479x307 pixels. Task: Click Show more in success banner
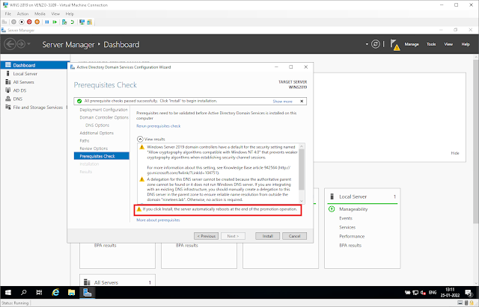[283, 102]
